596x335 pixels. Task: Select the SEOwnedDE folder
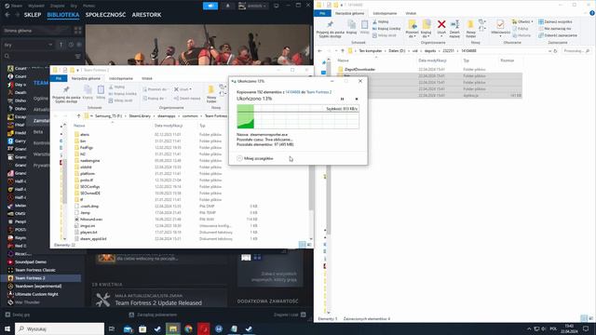click(x=90, y=193)
